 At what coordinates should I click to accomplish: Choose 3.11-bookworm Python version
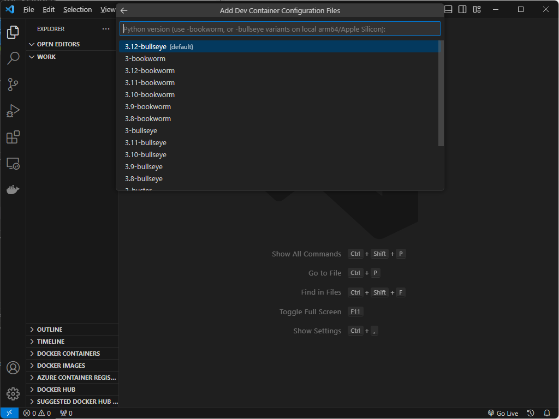(278, 83)
